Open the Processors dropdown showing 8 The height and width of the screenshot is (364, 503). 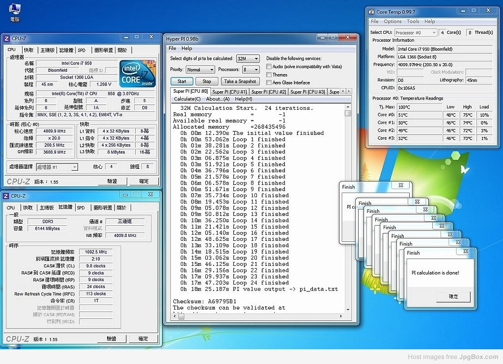coord(251,70)
